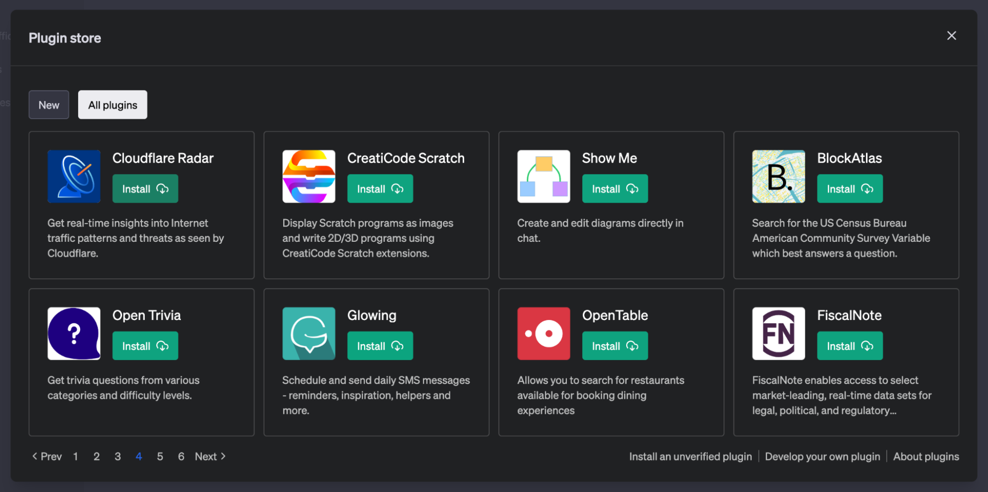Click the FiscalNote title

tap(849, 315)
